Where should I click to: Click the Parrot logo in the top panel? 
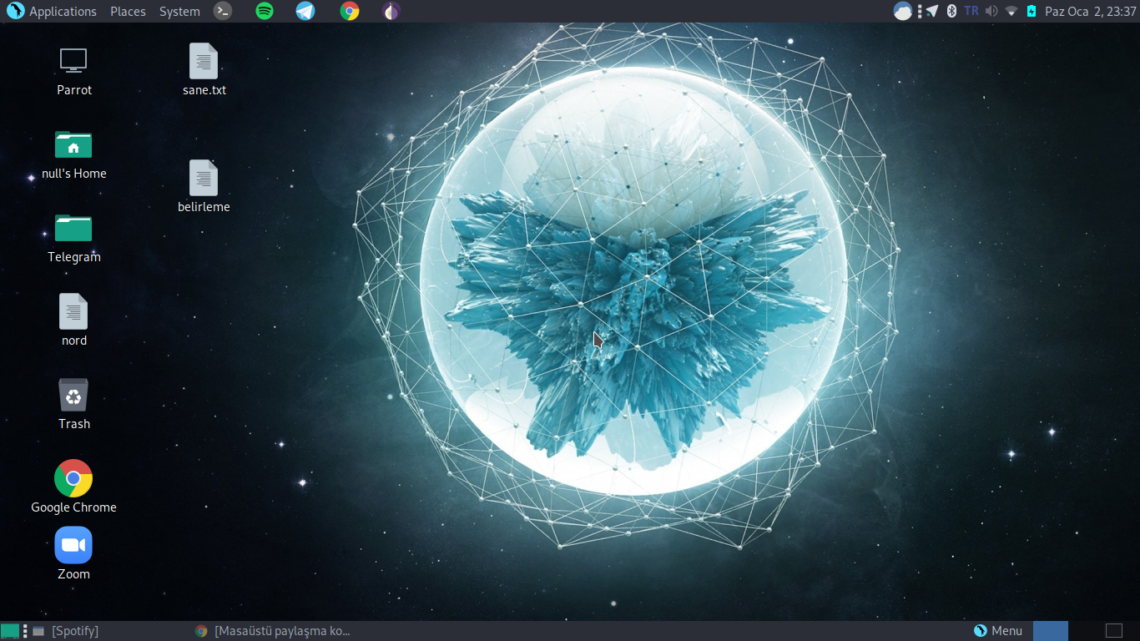(15, 11)
